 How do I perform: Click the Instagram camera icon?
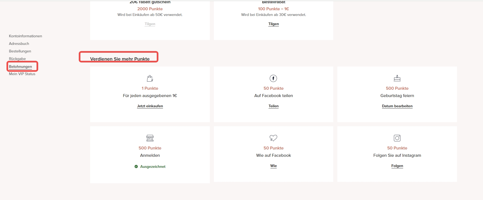(397, 138)
